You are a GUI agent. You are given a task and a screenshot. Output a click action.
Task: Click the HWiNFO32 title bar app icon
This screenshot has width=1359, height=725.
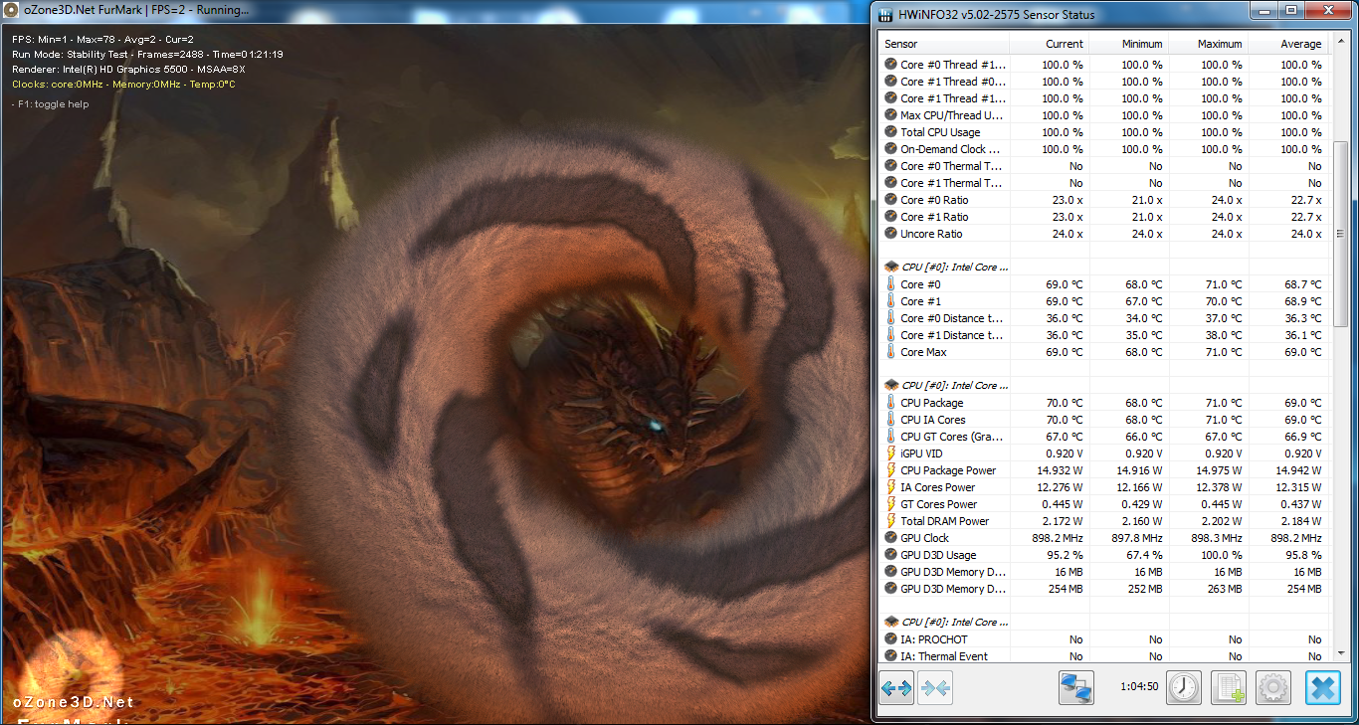pyautogui.click(x=884, y=14)
